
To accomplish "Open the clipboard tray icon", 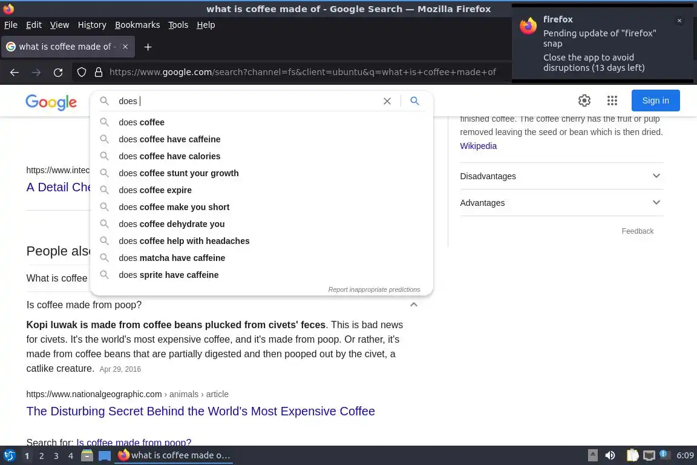I will tap(632, 455).
